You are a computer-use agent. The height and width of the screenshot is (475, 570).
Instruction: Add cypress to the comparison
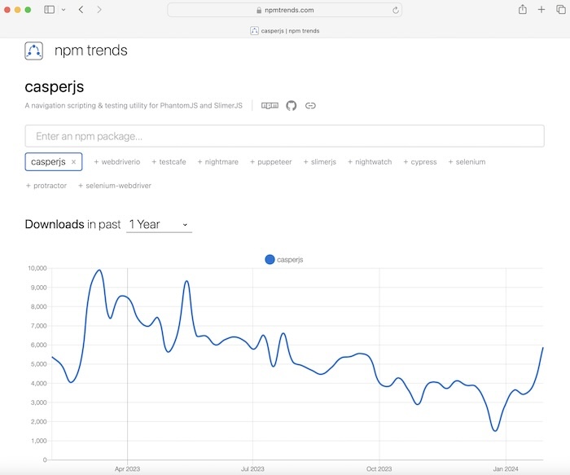click(x=420, y=162)
